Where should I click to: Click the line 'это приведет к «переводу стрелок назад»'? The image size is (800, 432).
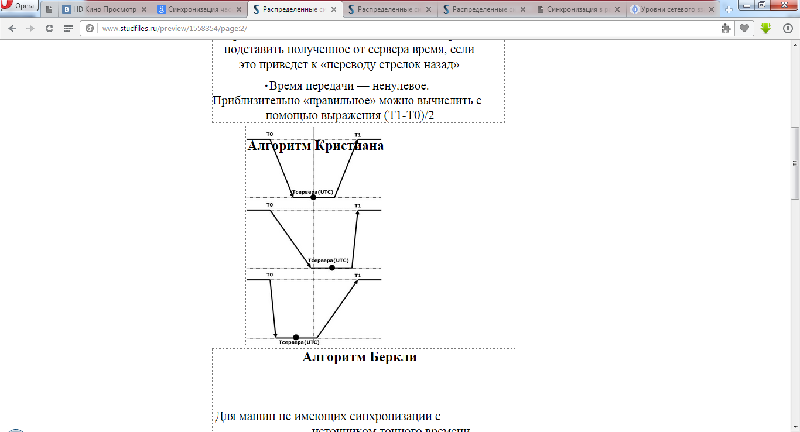[349, 65]
